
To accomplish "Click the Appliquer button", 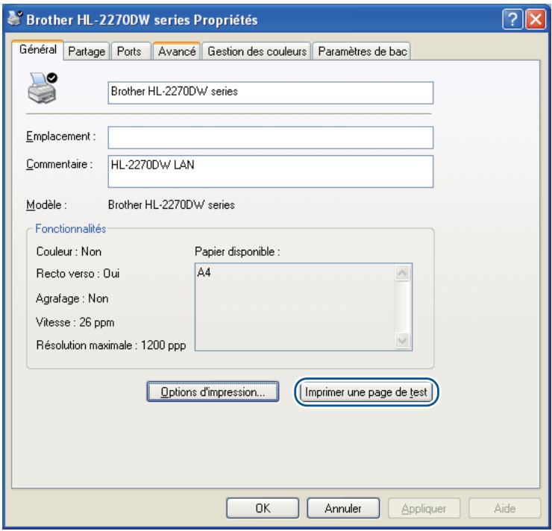I will (424, 508).
